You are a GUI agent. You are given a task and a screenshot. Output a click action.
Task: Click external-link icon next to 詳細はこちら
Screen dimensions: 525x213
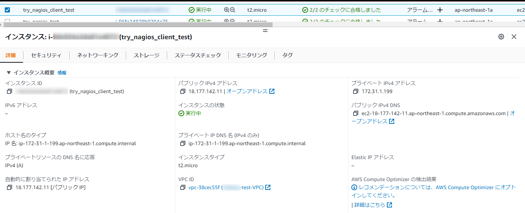(x=389, y=205)
